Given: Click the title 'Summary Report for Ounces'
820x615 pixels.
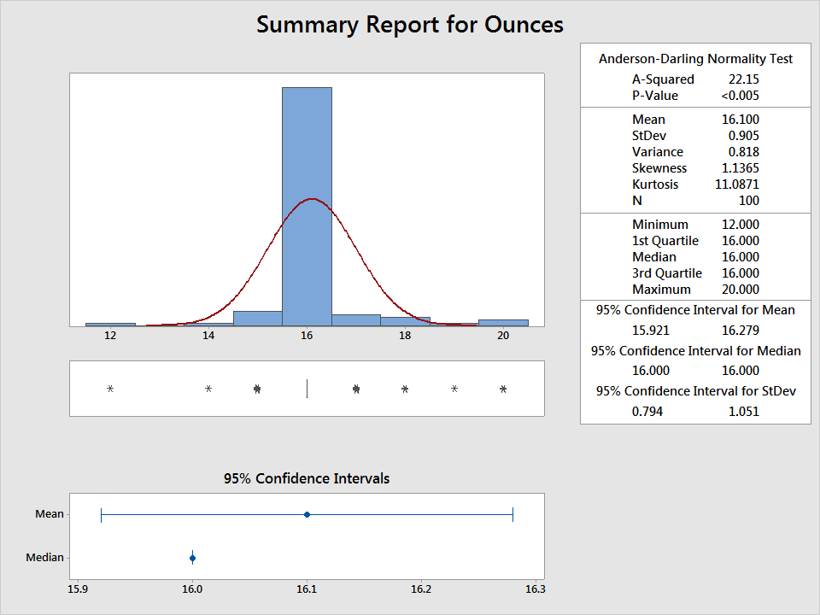Looking at the screenshot, I should [x=410, y=25].
